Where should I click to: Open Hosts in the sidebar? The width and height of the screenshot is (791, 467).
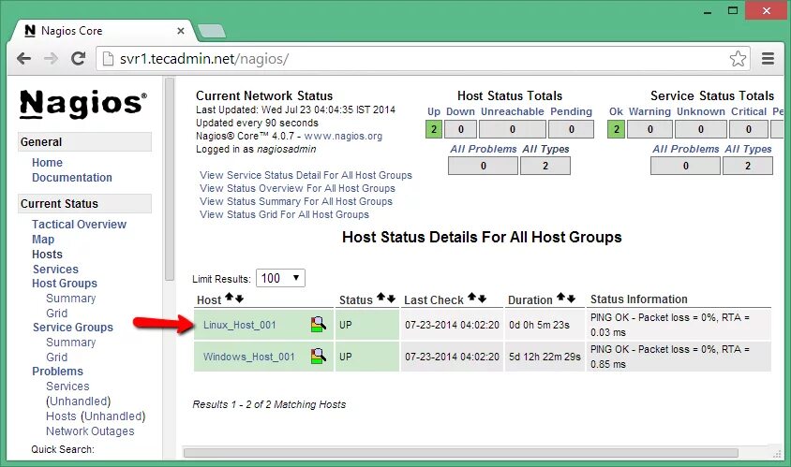47,255
